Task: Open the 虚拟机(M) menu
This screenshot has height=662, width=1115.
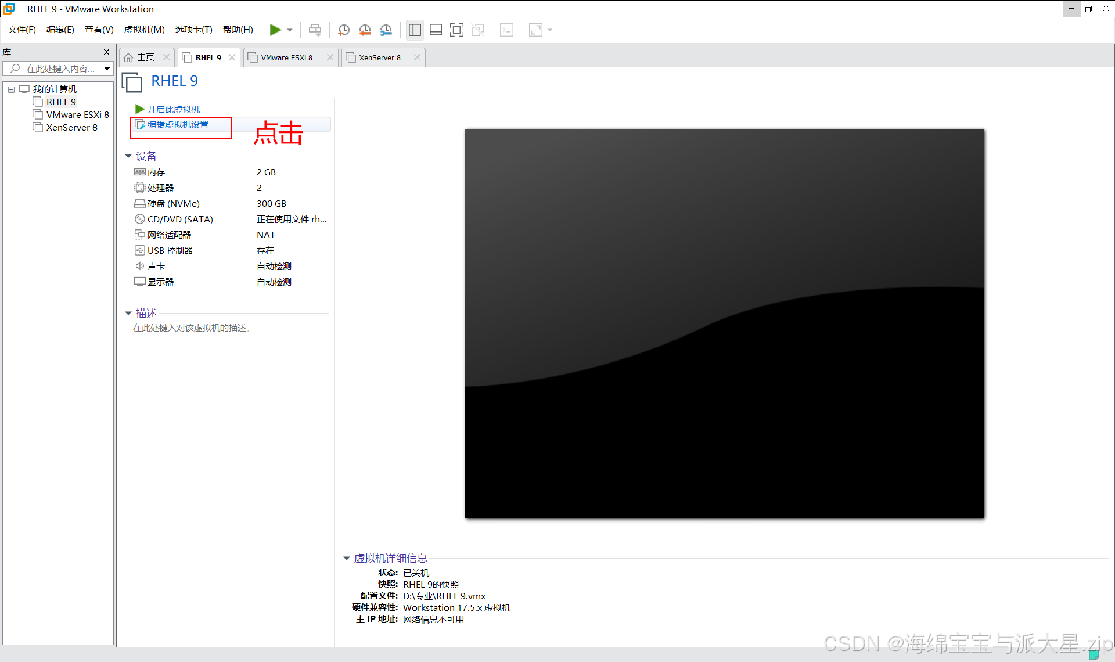Action: 145,30
